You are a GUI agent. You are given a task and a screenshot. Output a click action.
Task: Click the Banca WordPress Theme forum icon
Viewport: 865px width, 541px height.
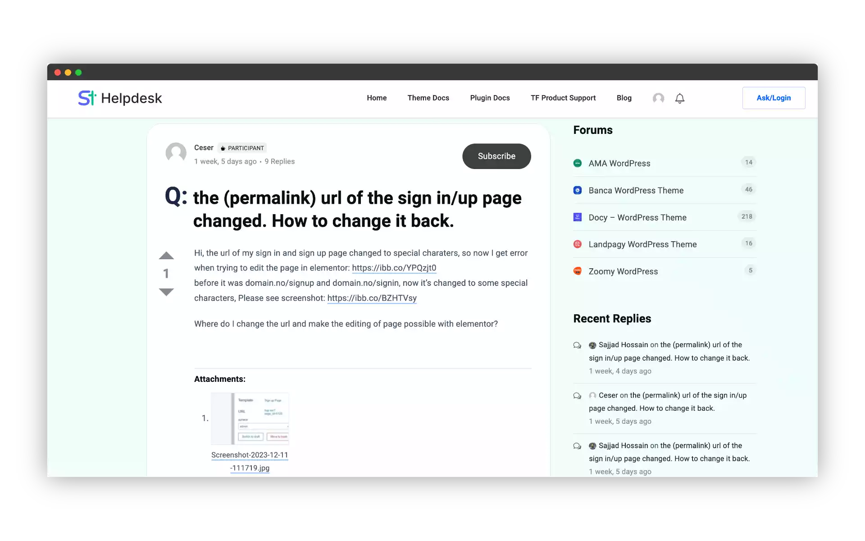click(578, 190)
